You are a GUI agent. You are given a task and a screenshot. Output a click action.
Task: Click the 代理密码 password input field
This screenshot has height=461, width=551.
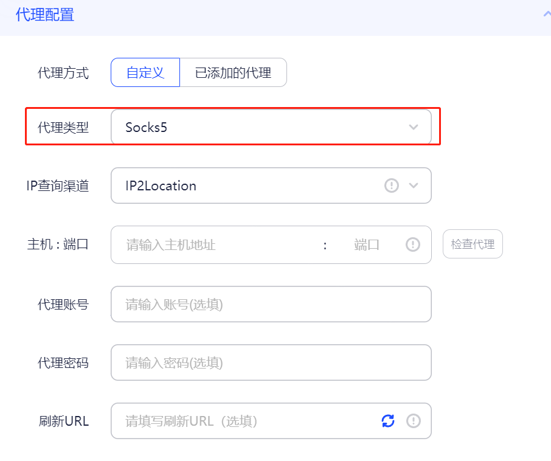pyautogui.click(x=271, y=362)
